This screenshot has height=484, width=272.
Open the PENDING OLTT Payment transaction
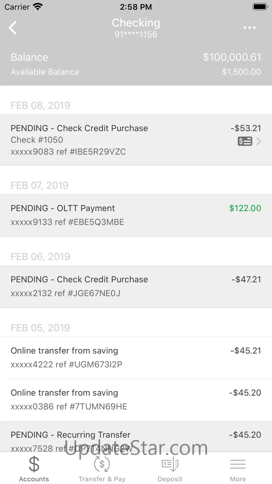[x=136, y=215]
